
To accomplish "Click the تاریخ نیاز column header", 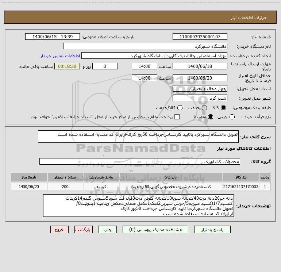I will tap(29, 177).
